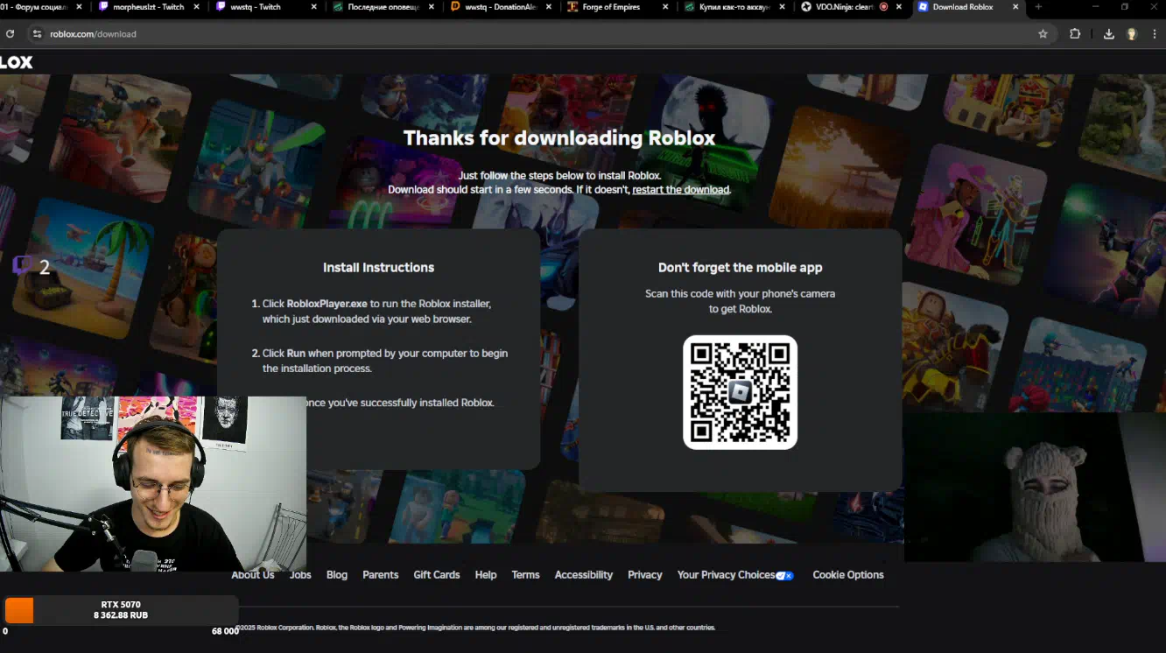Screen dimensions: 1166x653
Task: Open the Gift Cards footer link
Action: point(437,575)
